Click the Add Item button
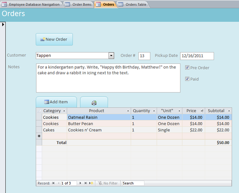The image size is (239, 193). click(x=56, y=102)
